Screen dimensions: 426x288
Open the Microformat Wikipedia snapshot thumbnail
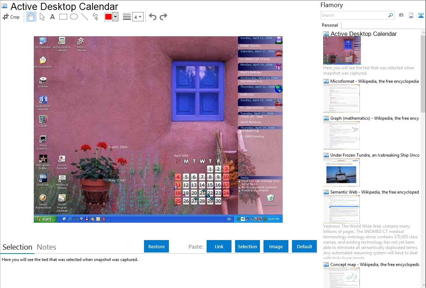(341, 98)
